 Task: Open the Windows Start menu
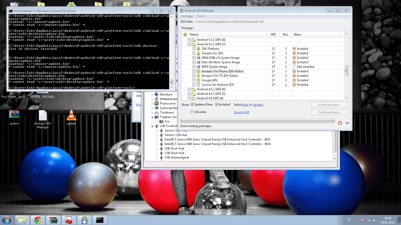7,220
